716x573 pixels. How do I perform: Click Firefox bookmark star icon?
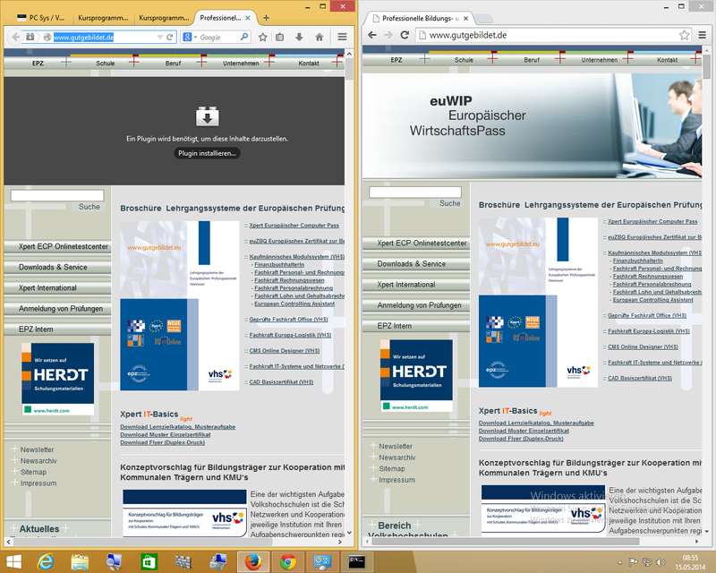[x=262, y=37]
